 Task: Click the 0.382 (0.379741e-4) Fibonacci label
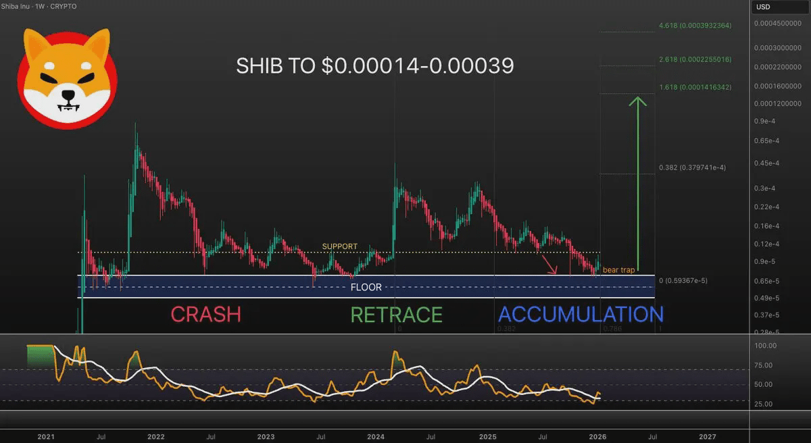tap(692, 167)
